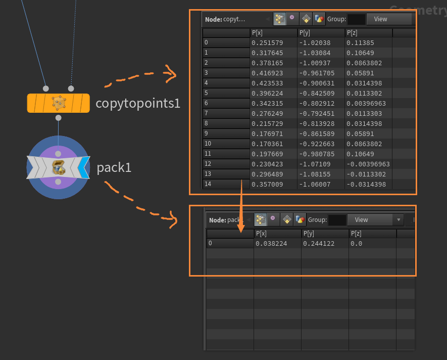Select value 0.038224 in pack table
The height and width of the screenshot is (360, 447).
[x=271, y=244]
